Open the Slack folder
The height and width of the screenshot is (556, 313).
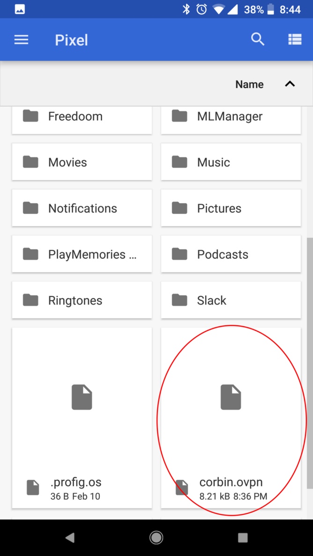point(231,300)
